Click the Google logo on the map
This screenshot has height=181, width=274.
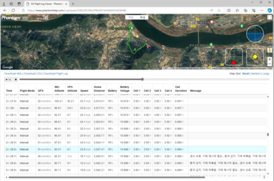click(x=8, y=67)
